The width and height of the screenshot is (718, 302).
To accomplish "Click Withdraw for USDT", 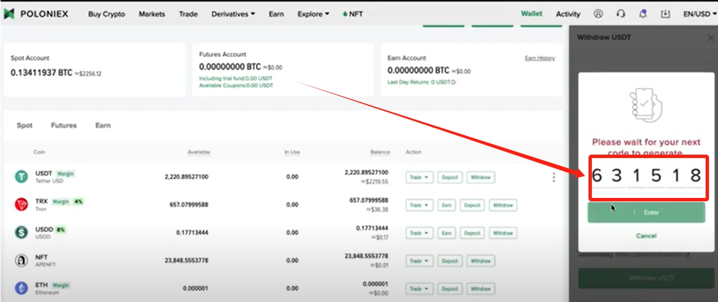I will pyautogui.click(x=481, y=177).
